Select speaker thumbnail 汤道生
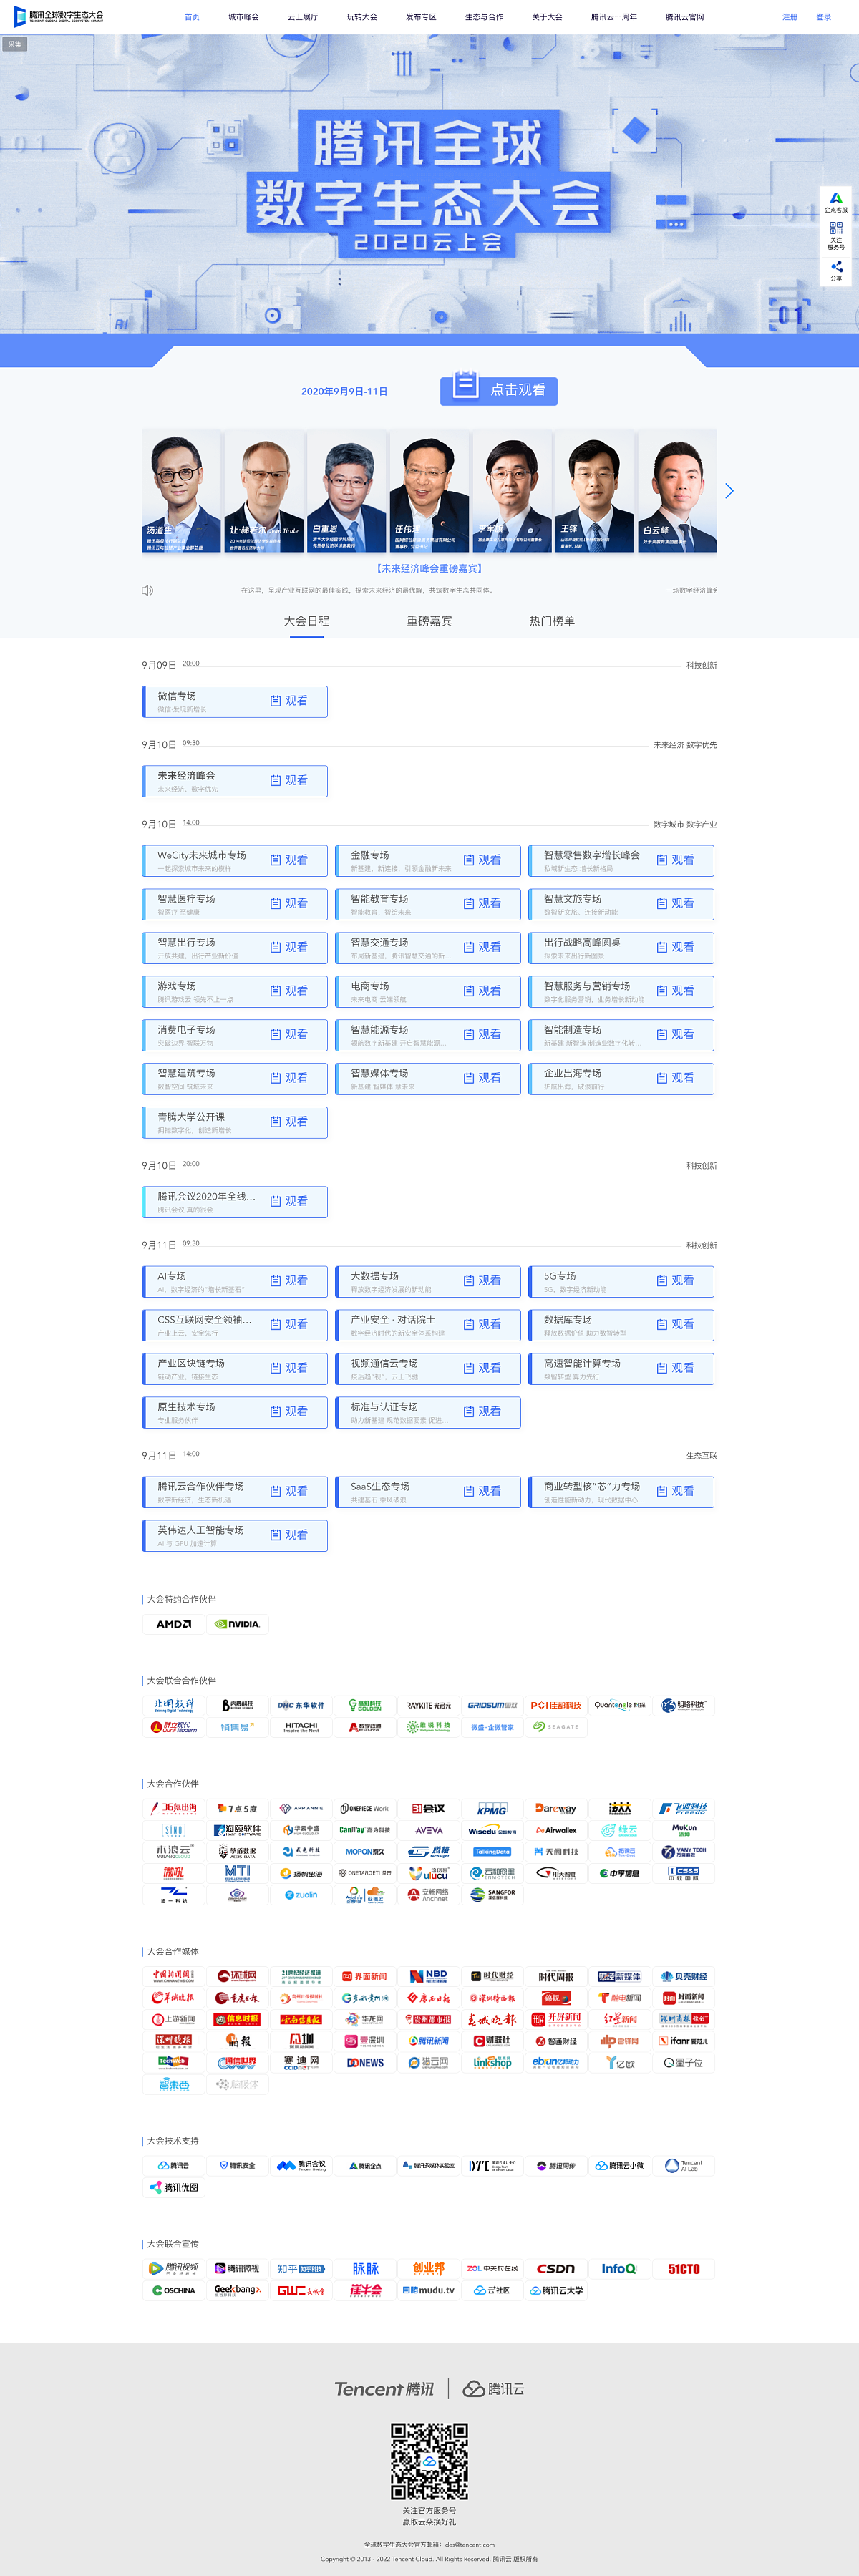The height and width of the screenshot is (2576, 859). point(181,491)
